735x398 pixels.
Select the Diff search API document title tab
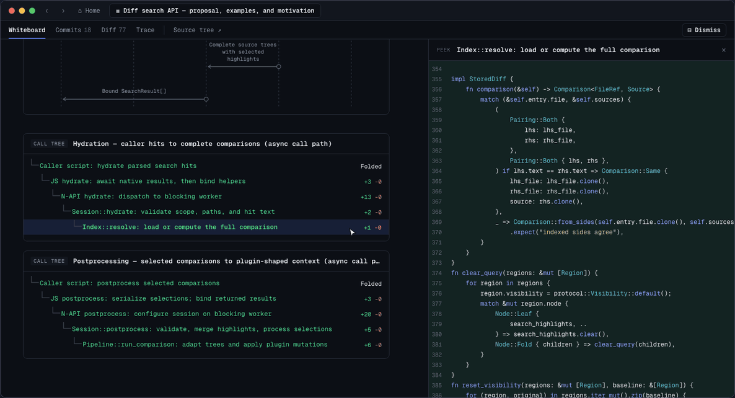coord(215,11)
